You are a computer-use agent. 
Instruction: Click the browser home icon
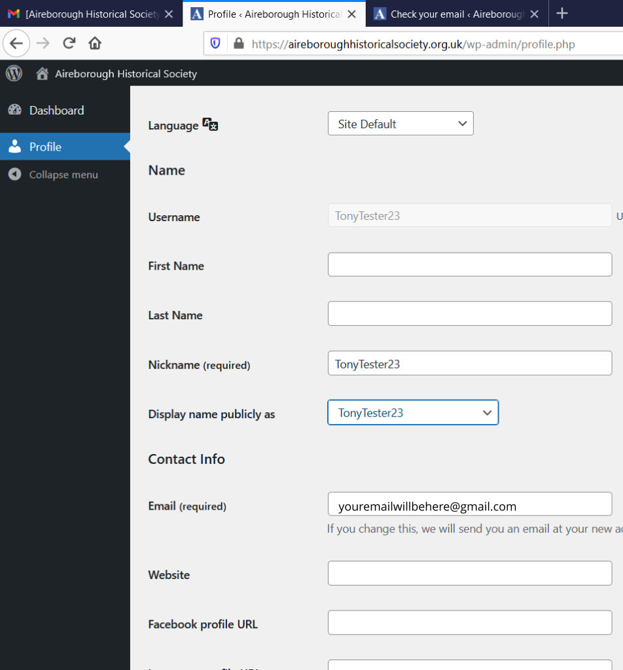click(95, 44)
